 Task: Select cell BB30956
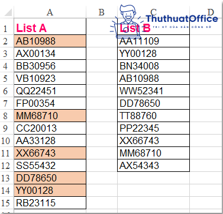point(50,66)
